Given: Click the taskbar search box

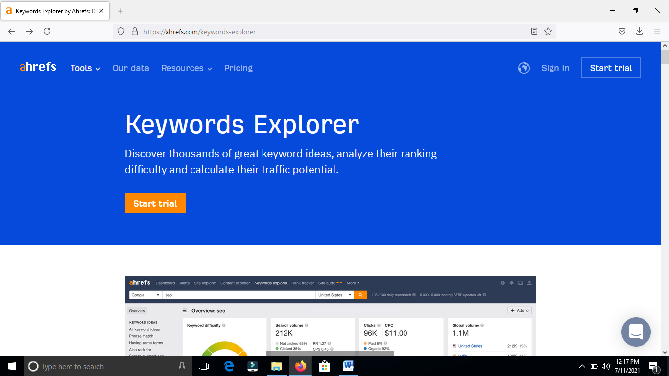Looking at the screenshot, I should [x=108, y=366].
